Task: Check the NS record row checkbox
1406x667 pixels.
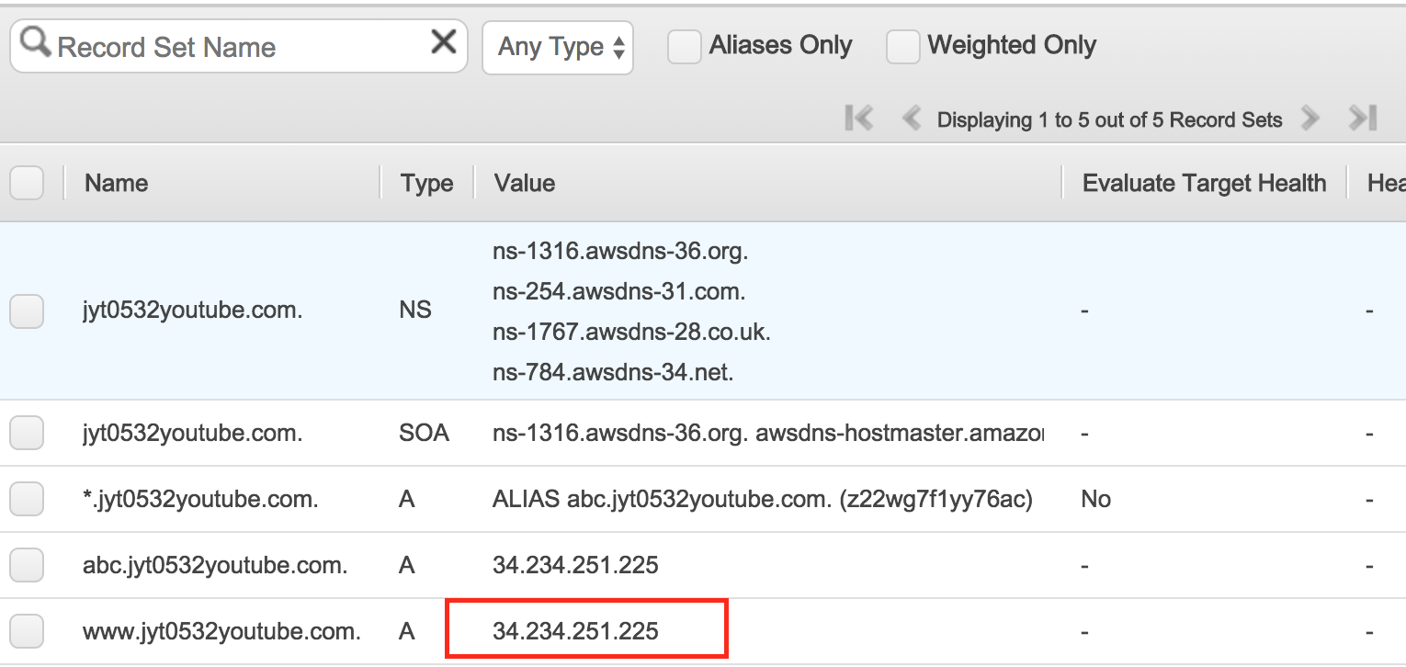Action: pos(27,311)
